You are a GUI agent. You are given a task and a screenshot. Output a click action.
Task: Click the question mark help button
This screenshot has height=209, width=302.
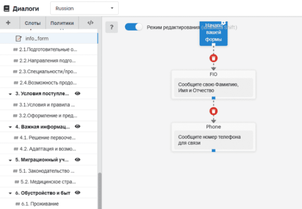(111, 27)
